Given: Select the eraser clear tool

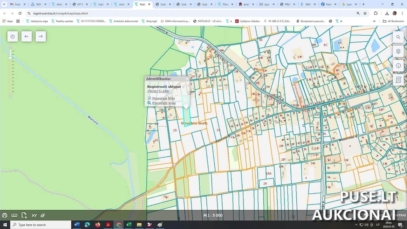Looking at the screenshot, I should click(43, 215).
